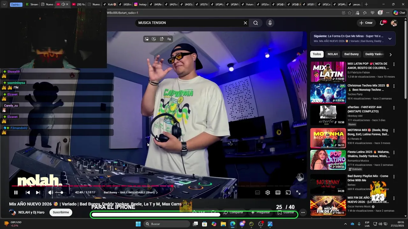Open the 'MIX LATIN POP' video thumbnail
408x229 pixels.
pos(328,72)
